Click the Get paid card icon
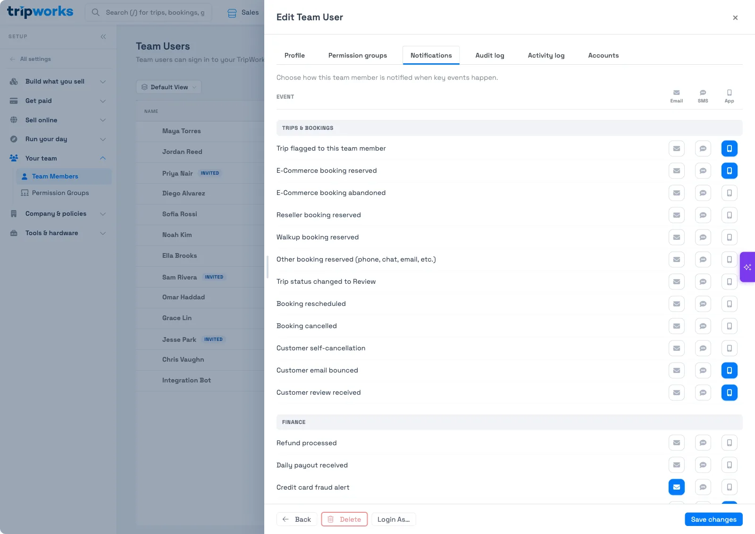 point(14,101)
